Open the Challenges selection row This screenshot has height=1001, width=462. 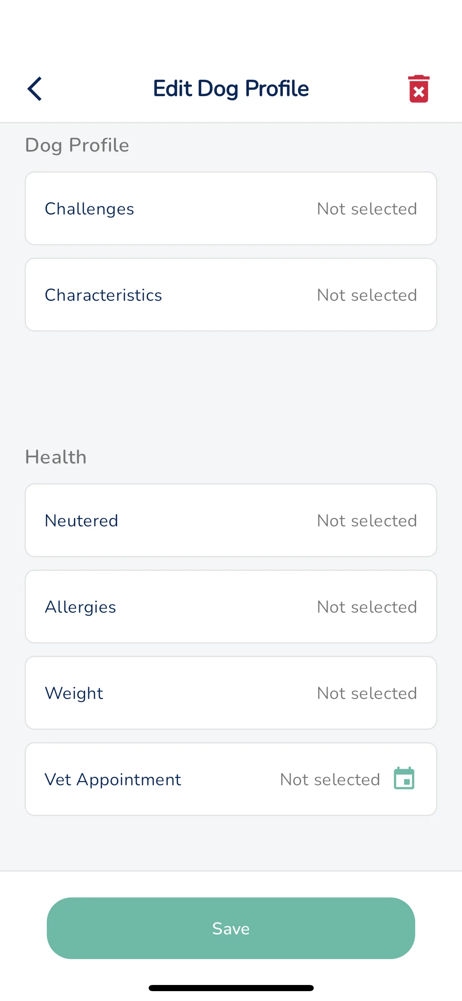tap(231, 208)
